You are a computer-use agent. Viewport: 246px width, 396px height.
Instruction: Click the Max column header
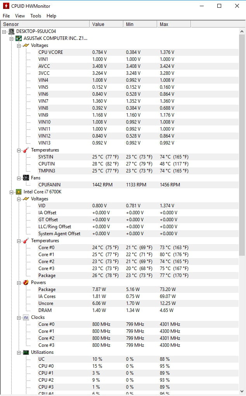coord(174,24)
